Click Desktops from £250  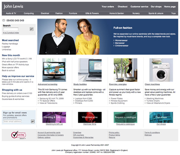pyautogui.click(x=84, y=101)
